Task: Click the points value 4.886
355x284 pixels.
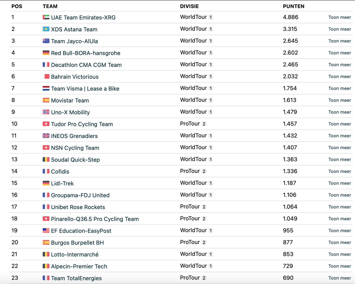Action: [291, 17]
